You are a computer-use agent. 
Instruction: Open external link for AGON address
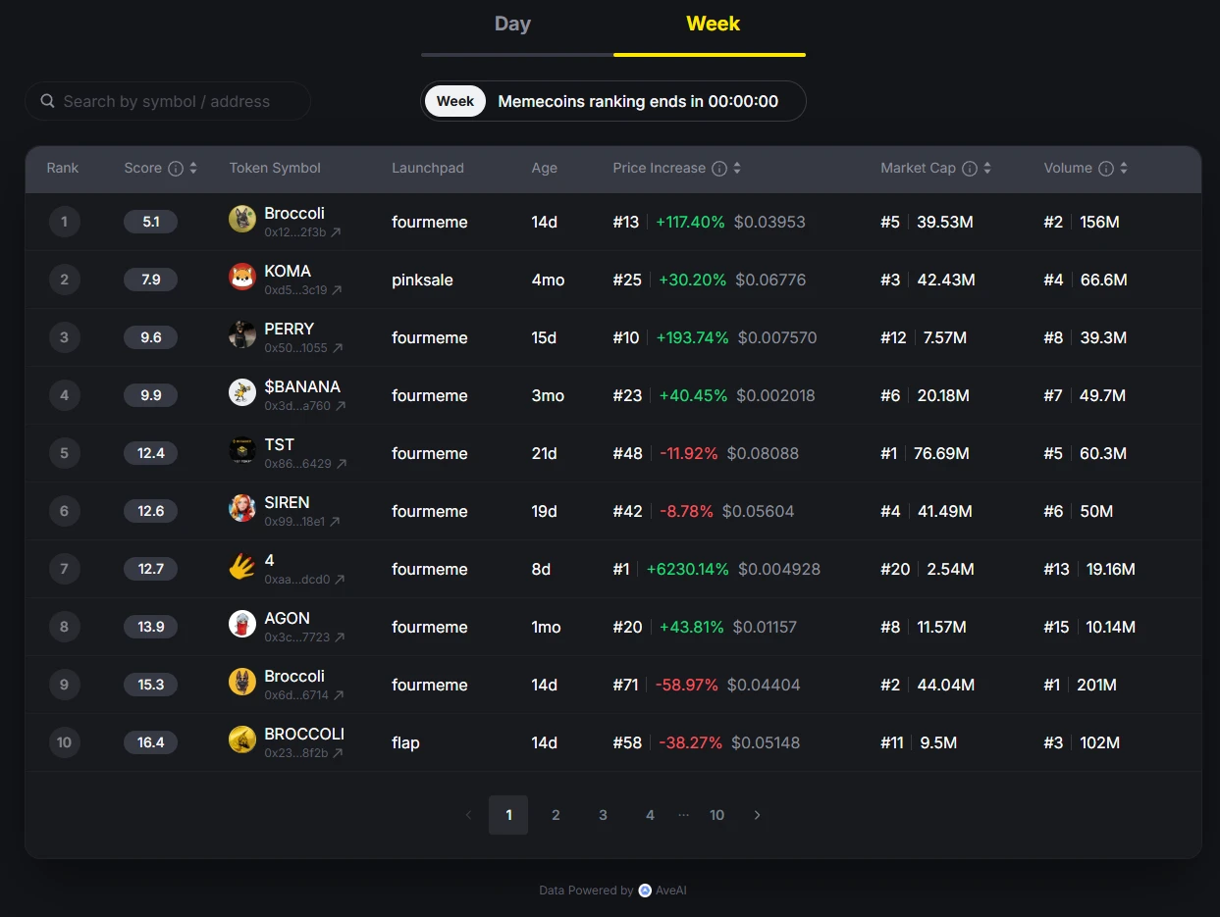(340, 637)
